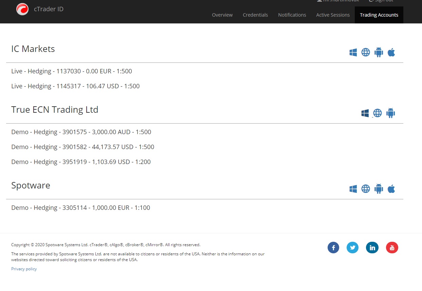This screenshot has height=291, width=422.
Task: Click the red cTrader logo icon
Action: click(x=22, y=9)
